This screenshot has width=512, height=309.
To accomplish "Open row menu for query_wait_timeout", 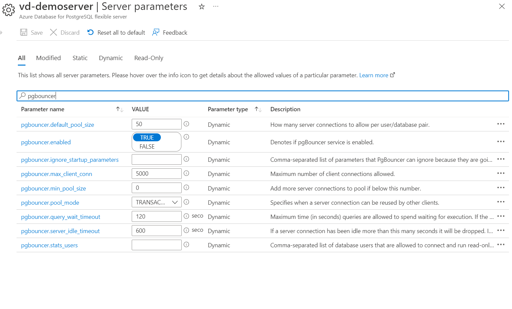I will [x=501, y=216].
